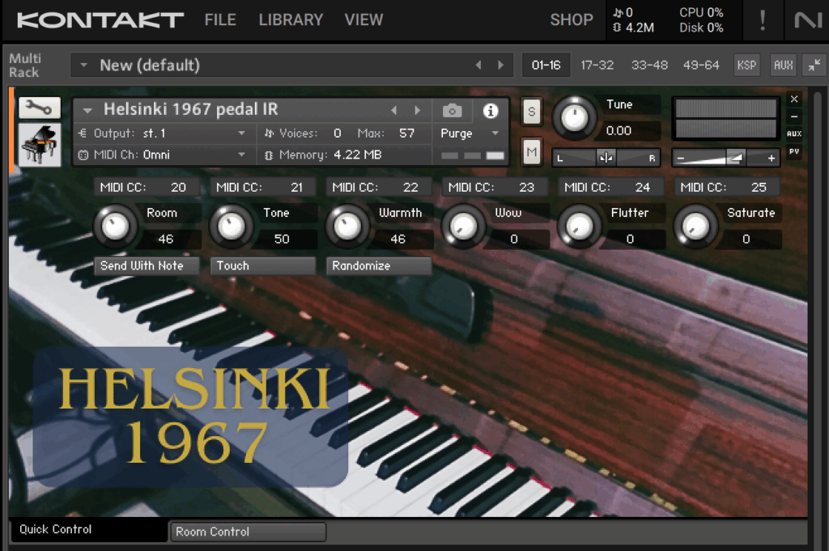Click the previous multi arrow
The height and width of the screenshot is (551, 829).
click(478, 66)
